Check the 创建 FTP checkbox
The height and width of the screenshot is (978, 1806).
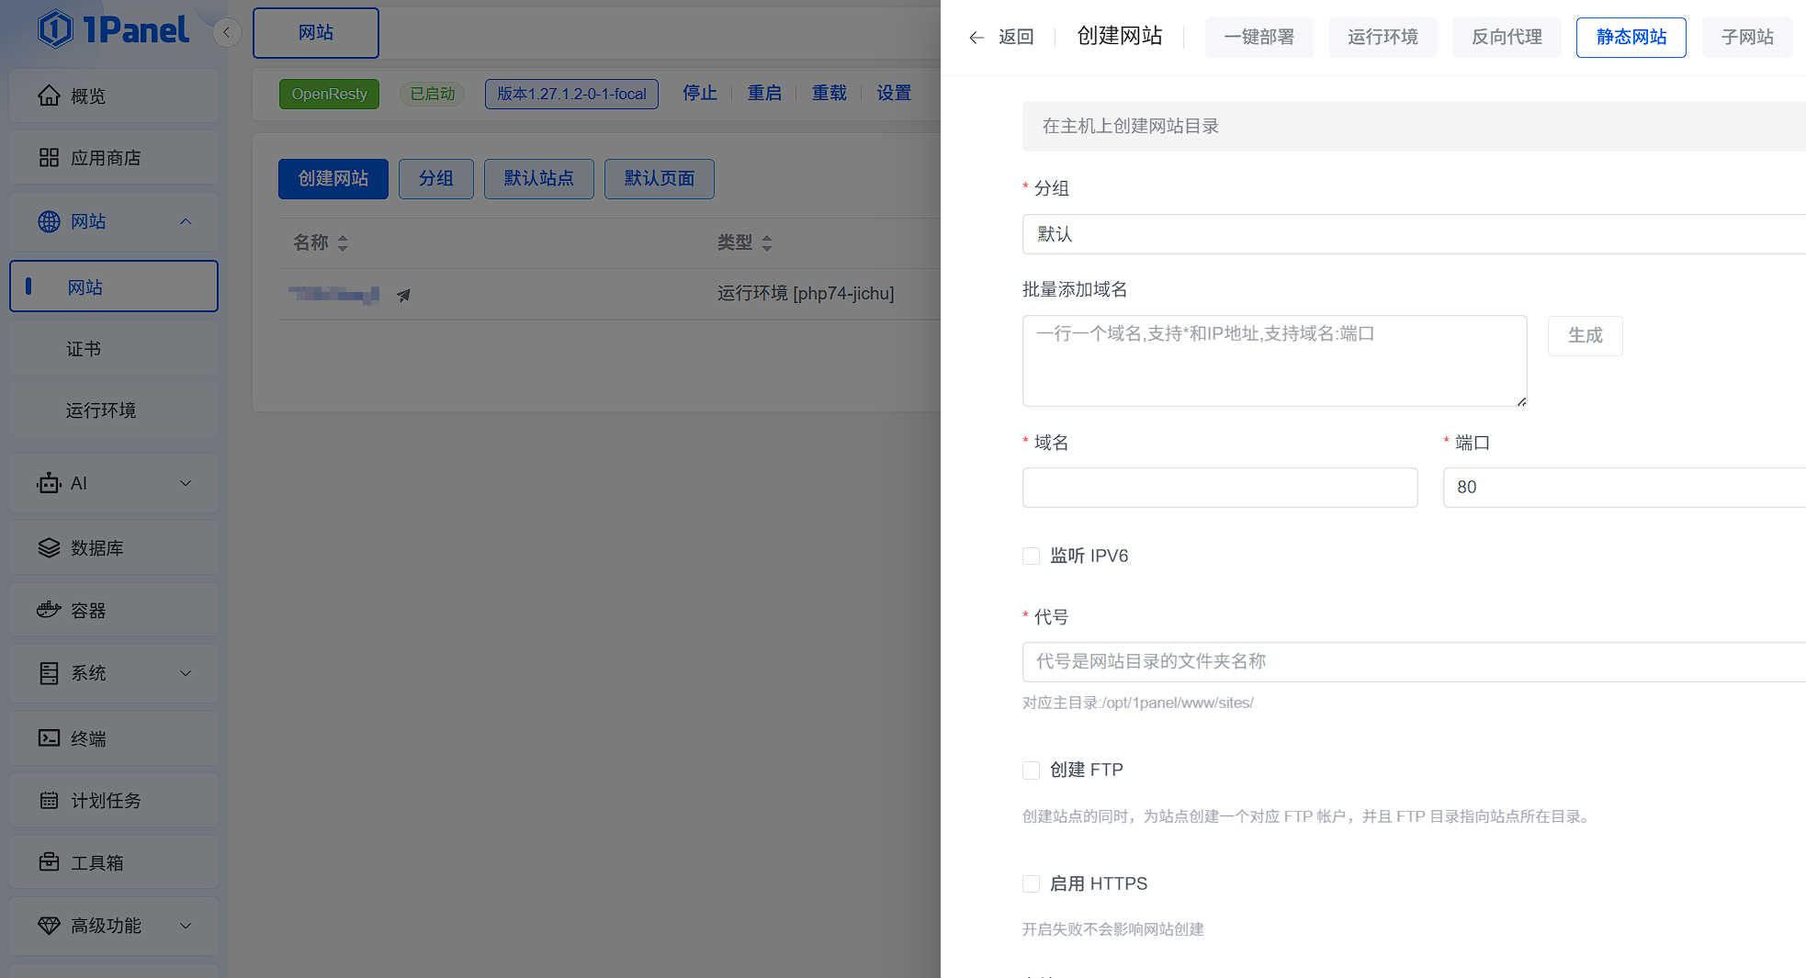coord(1031,770)
